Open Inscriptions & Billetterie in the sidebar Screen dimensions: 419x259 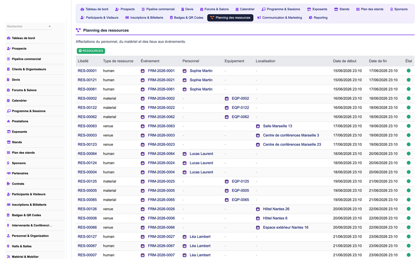click(29, 205)
